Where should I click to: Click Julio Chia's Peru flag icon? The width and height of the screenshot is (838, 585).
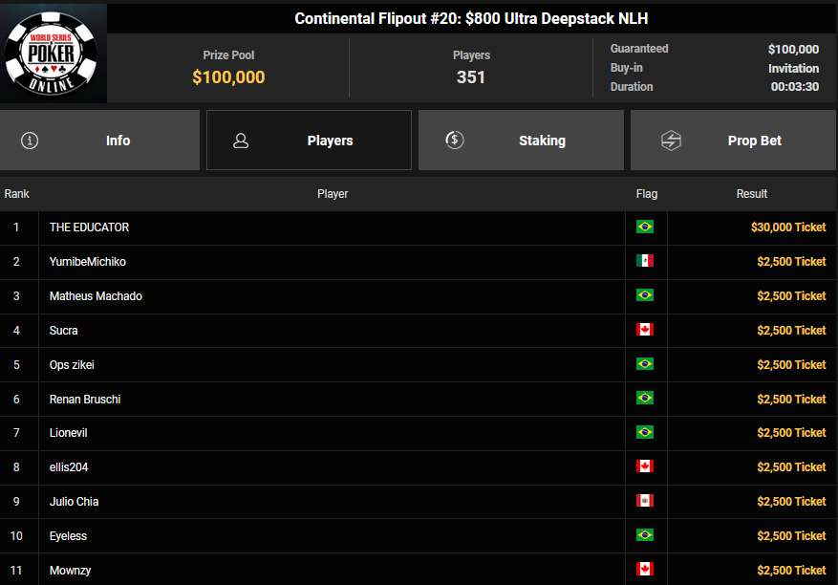pyautogui.click(x=645, y=501)
